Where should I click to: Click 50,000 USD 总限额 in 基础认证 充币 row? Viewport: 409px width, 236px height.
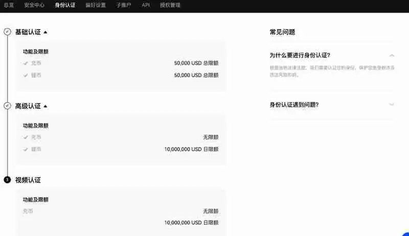point(196,63)
